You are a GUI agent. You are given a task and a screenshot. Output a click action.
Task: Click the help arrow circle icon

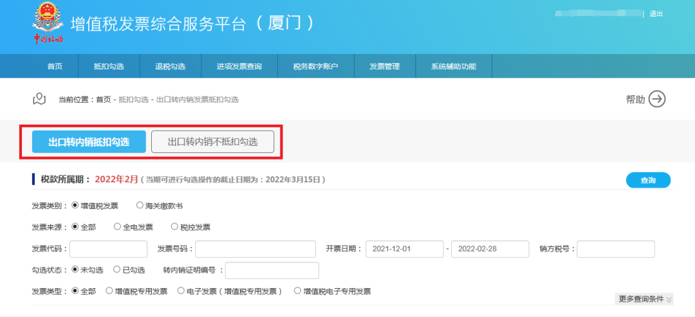click(x=656, y=99)
